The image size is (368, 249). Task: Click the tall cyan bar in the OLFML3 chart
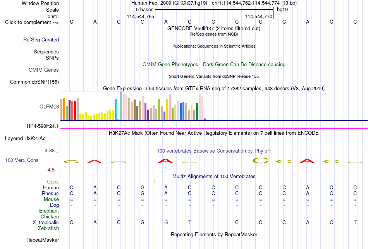(116, 109)
